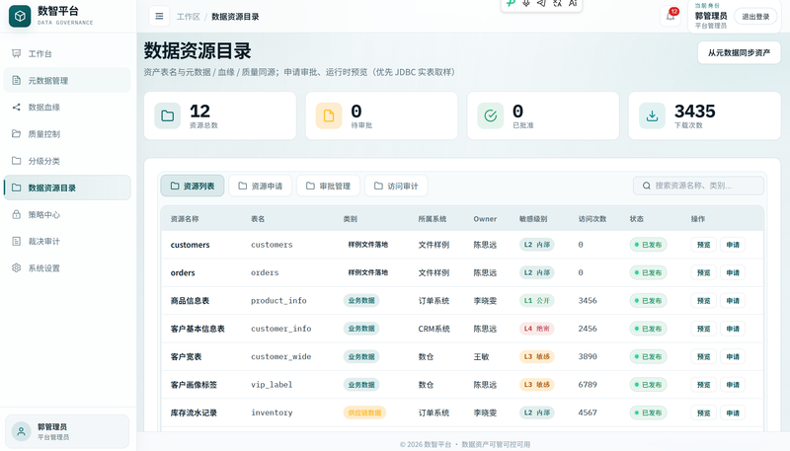Click the 策略中心 lock icon
The width and height of the screenshot is (790, 451).
coord(17,214)
